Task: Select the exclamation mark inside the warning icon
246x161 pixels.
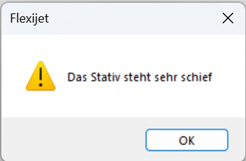Action: click(x=41, y=77)
